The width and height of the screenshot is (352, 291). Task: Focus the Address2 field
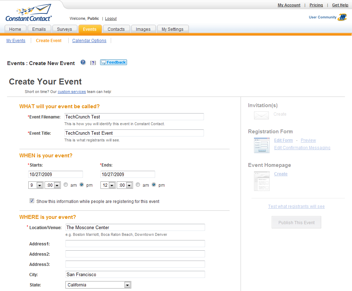[x=135, y=254]
